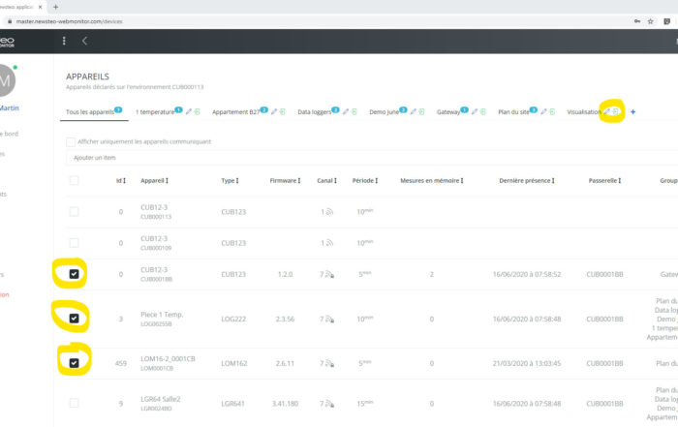Screen dimensions: 678x427
Task: Sort table by Période column arrow
Action: point(376,181)
